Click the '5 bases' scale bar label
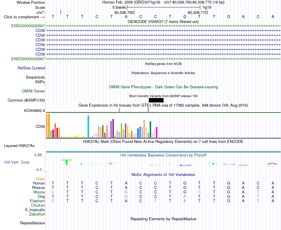Image resolution: width=281 pixels, height=230 pixels. coord(119,7)
